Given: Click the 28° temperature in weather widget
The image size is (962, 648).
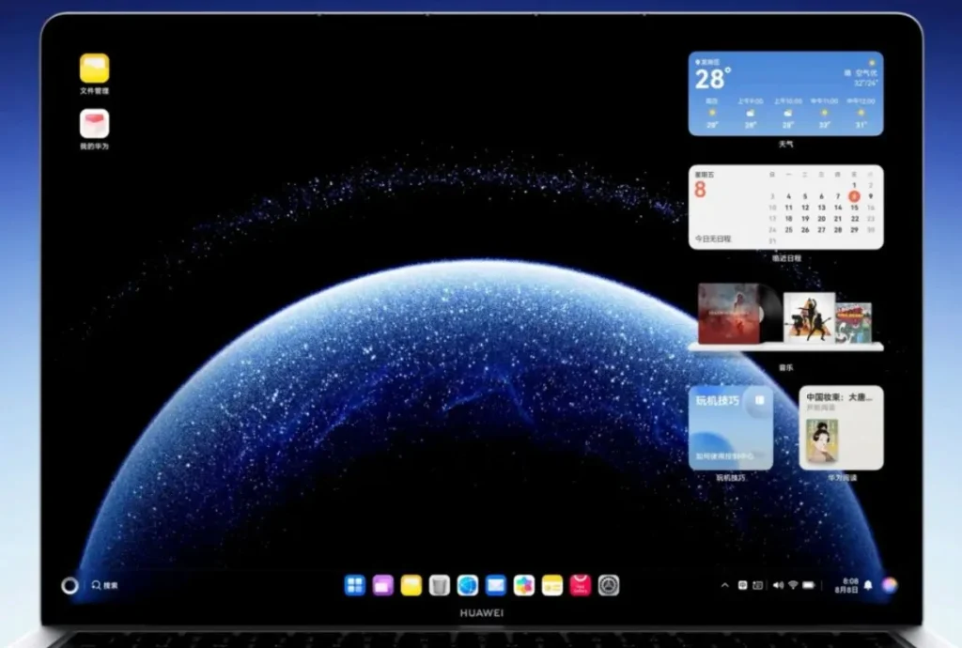Looking at the screenshot, I should [x=713, y=79].
